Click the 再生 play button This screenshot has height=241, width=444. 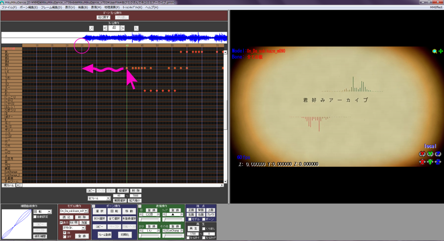[x=193, y=228]
